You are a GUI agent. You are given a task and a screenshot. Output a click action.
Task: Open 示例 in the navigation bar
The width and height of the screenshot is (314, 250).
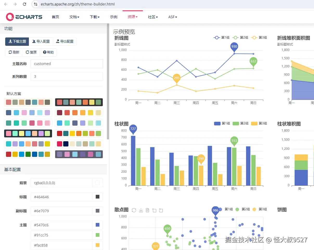pos(114,17)
